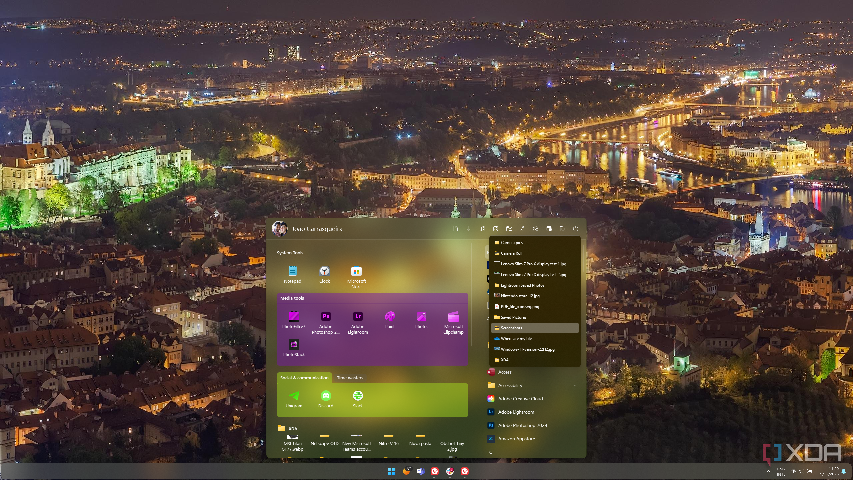Open Lenovo Slim 7 Pro X display test 2.jpg
The width and height of the screenshot is (853, 480).
(535, 275)
